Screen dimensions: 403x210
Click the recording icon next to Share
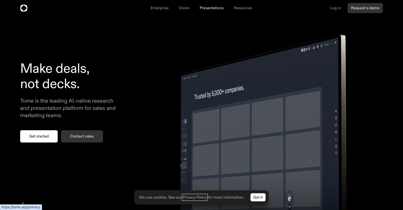tap(322, 46)
